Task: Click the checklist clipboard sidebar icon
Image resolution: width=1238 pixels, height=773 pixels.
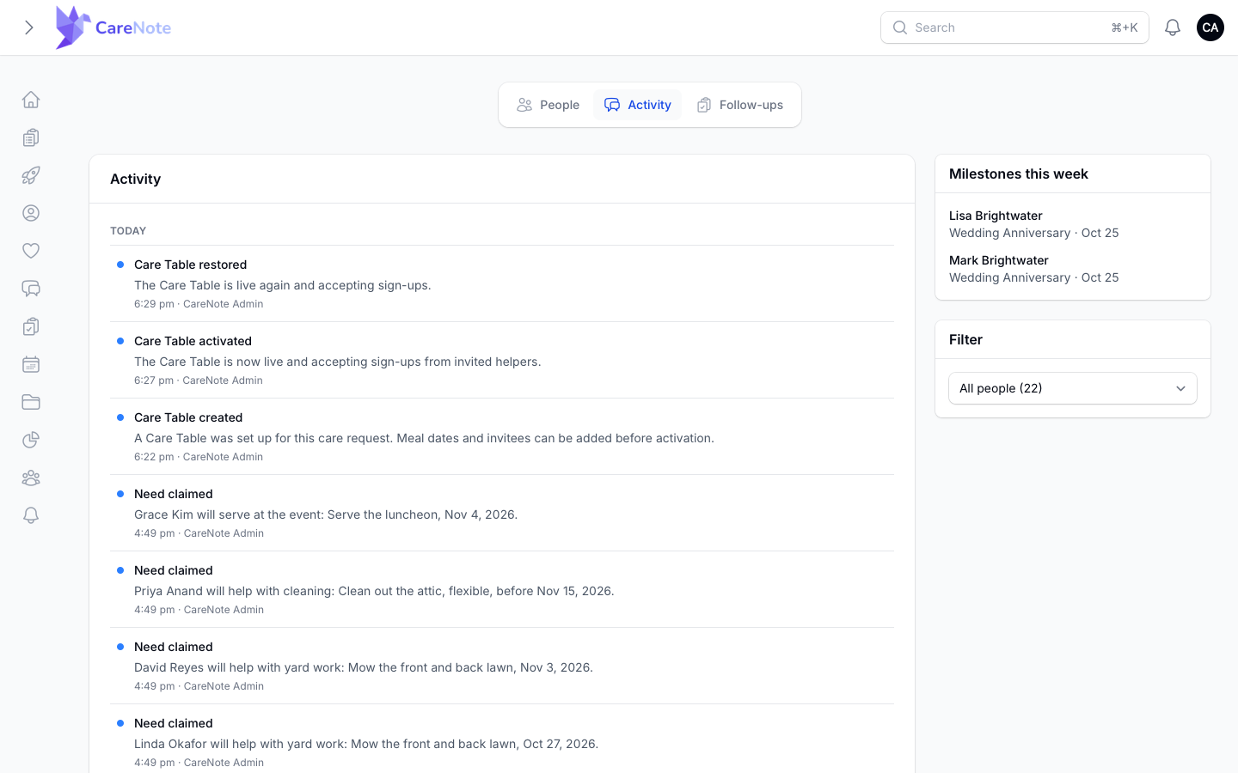Action: click(x=31, y=326)
